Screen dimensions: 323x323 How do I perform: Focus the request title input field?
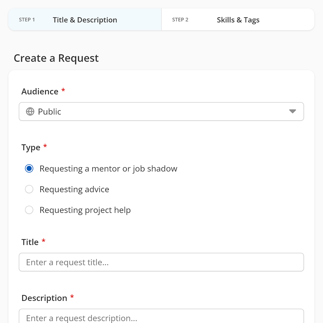pyautogui.click(x=161, y=262)
